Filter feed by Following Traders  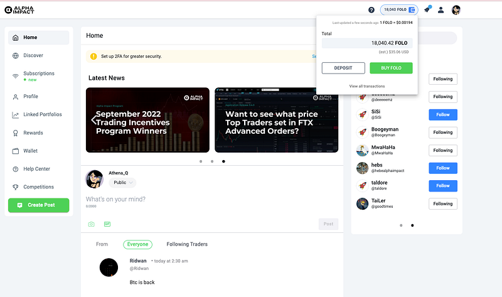[x=187, y=244]
